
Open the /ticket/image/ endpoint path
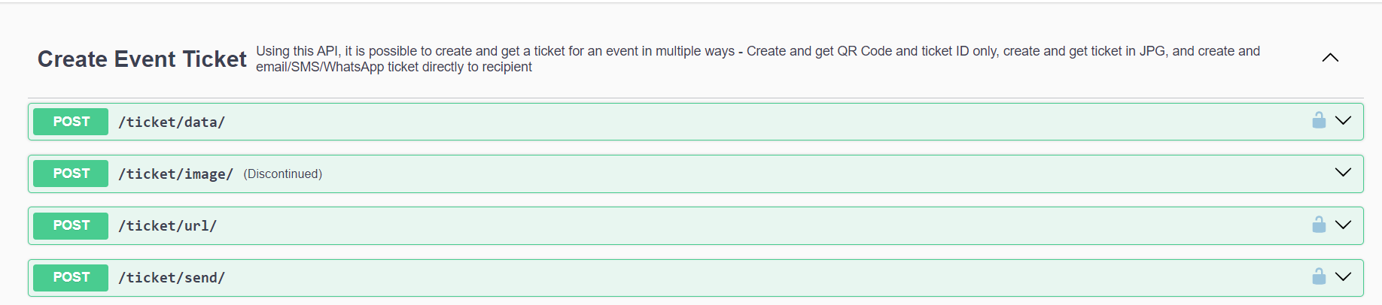(175, 174)
